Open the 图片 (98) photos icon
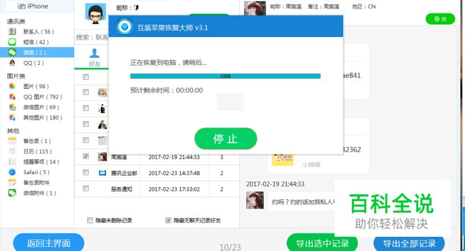465x251 pixels. coord(12,86)
